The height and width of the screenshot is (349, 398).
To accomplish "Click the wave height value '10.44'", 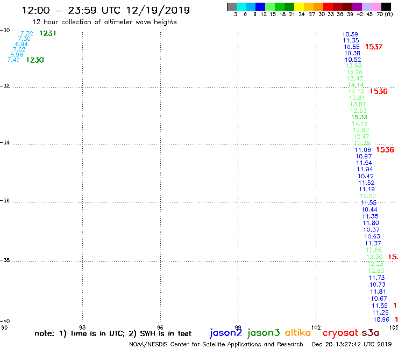I will [369, 209].
